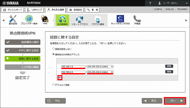
Task: Open the ネットボランチDNS icon
Action: pos(120,20)
